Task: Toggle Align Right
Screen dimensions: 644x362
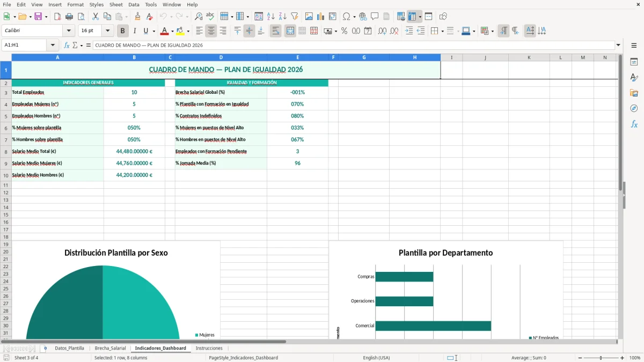Action: (x=223, y=31)
